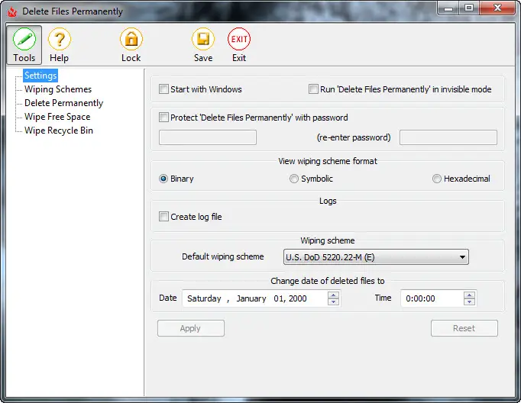Click the Reset button

tap(464, 328)
